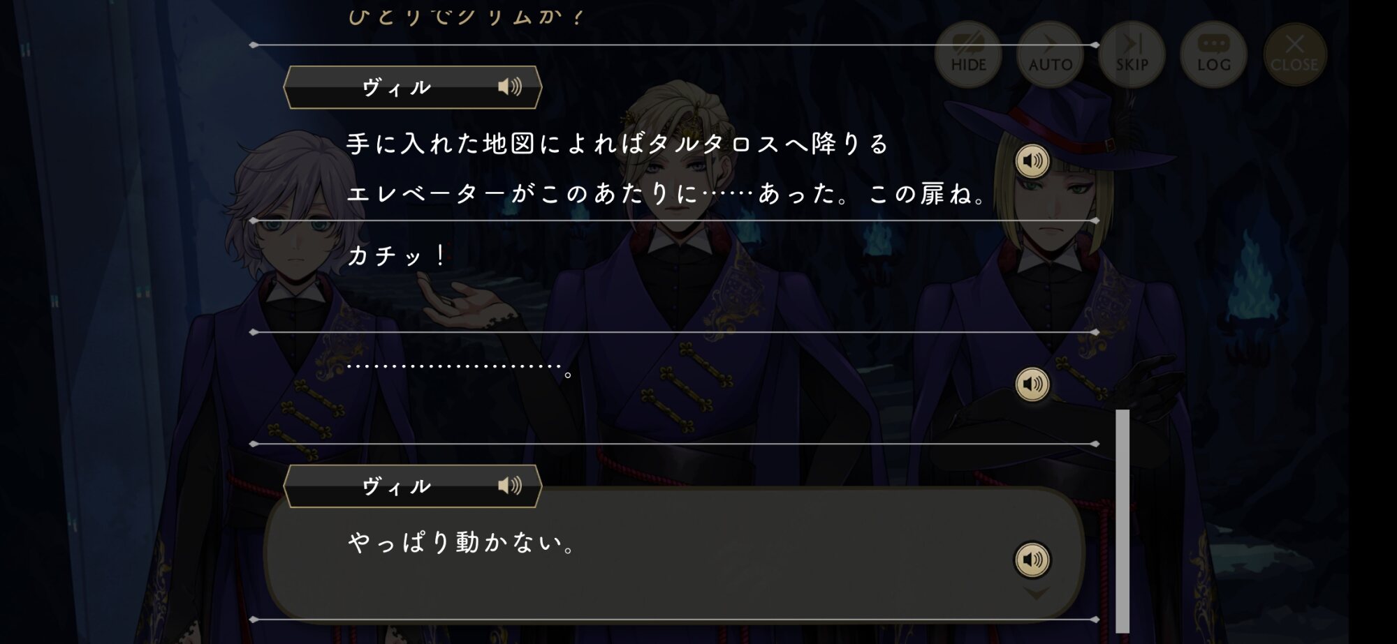Close the log with CLOSE button
The width and height of the screenshot is (1397, 644).
[x=1294, y=54]
